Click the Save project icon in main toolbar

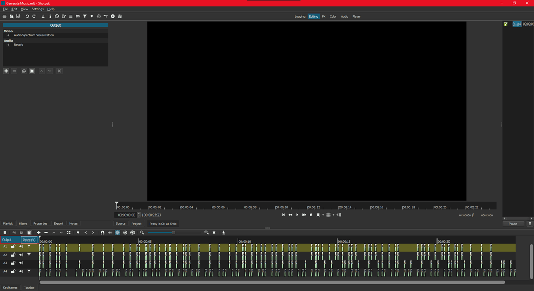coord(18,16)
